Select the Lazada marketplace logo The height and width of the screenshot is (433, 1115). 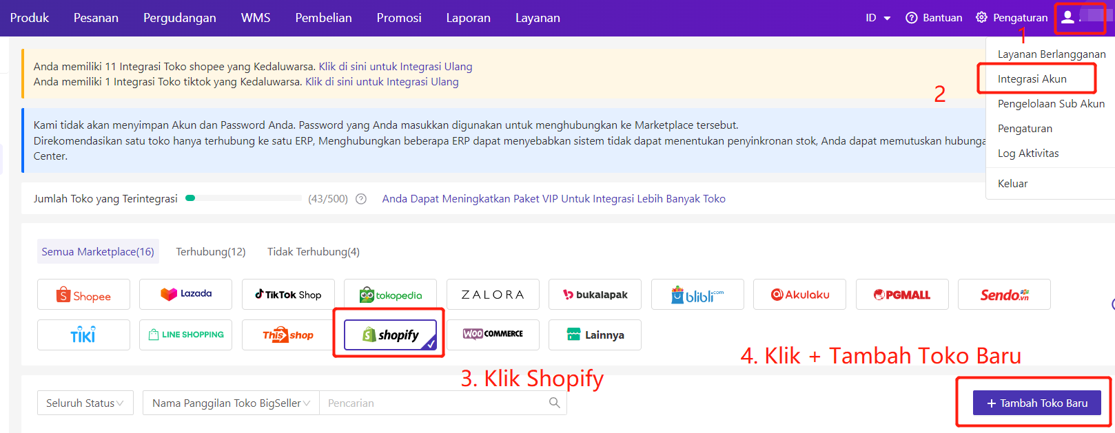pos(185,295)
